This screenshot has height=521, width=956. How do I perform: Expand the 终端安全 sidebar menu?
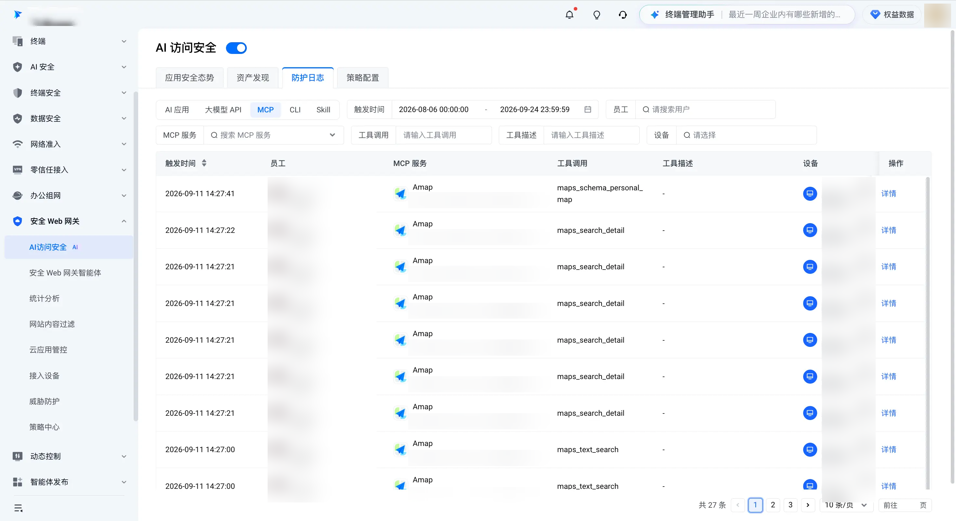[69, 93]
